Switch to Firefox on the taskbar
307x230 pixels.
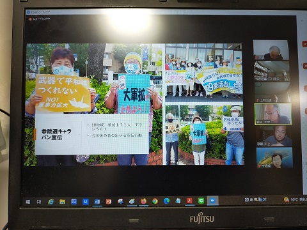pyautogui.click(x=143, y=201)
